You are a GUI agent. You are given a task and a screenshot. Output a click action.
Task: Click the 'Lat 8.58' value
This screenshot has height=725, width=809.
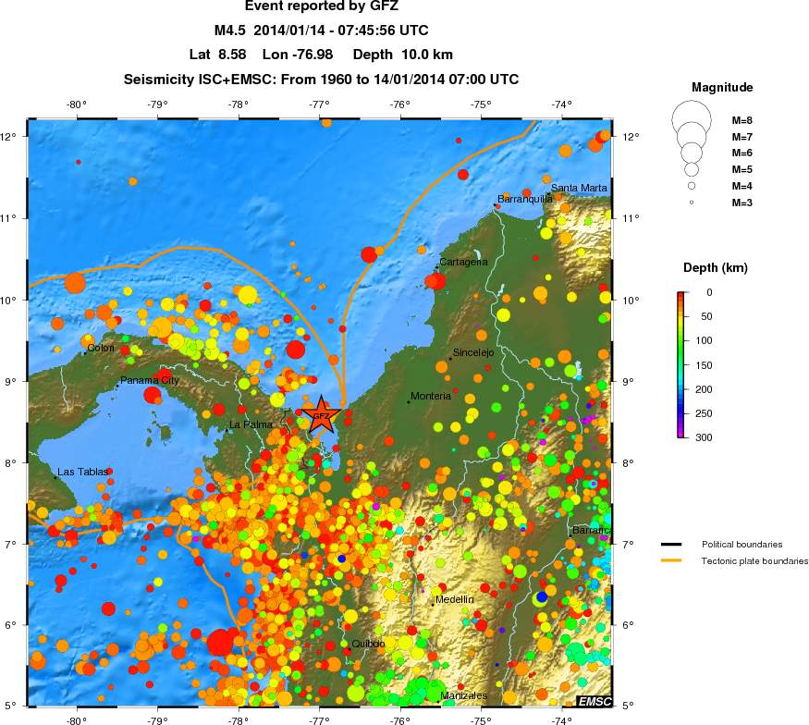point(217,55)
